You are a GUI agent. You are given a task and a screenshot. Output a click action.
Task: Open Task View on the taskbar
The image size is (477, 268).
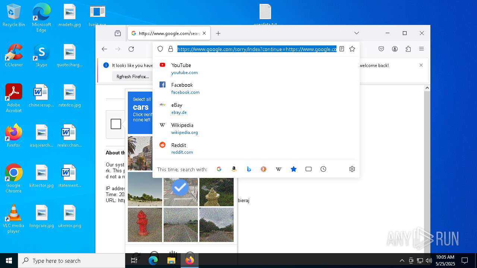click(x=134, y=261)
